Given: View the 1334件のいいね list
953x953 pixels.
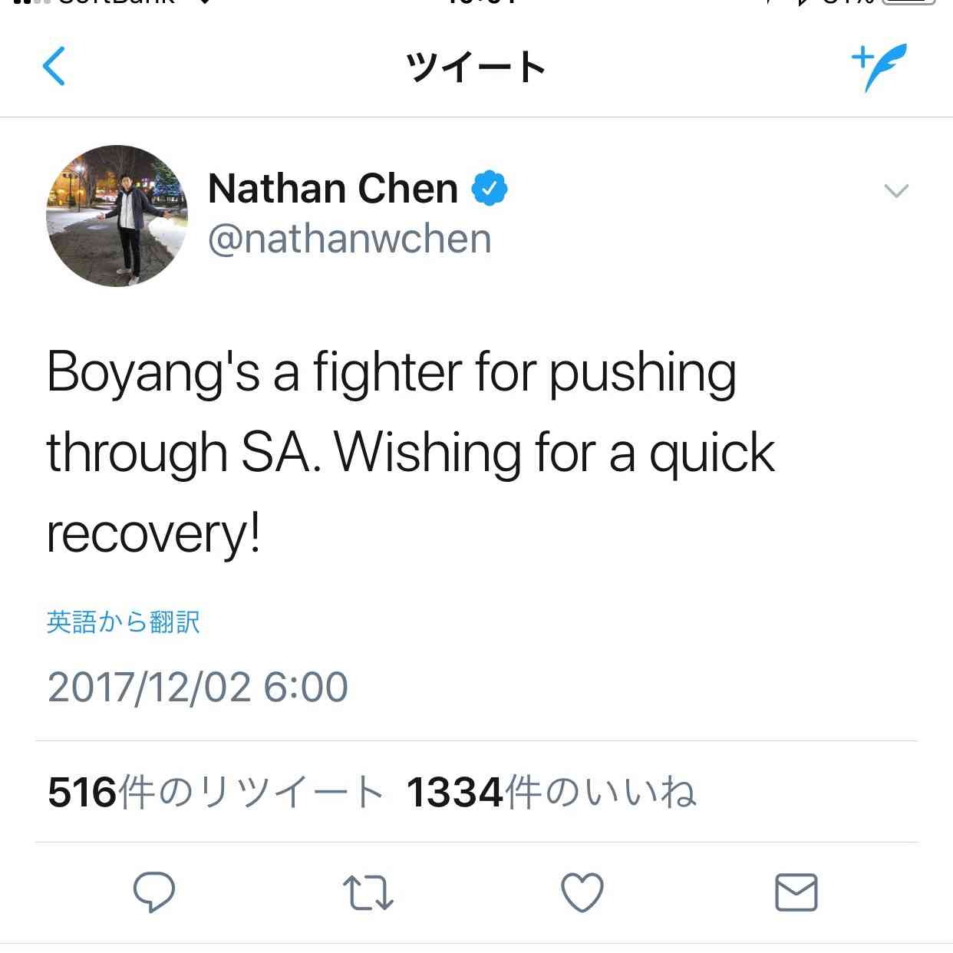Looking at the screenshot, I should (551, 793).
